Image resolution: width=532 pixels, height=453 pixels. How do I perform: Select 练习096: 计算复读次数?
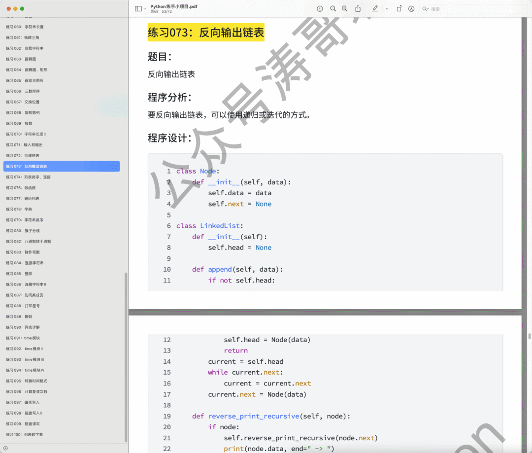click(27, 392)
